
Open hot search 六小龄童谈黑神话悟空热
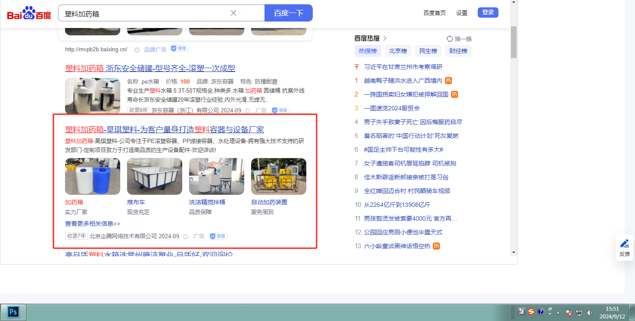[x=397, y=246]
